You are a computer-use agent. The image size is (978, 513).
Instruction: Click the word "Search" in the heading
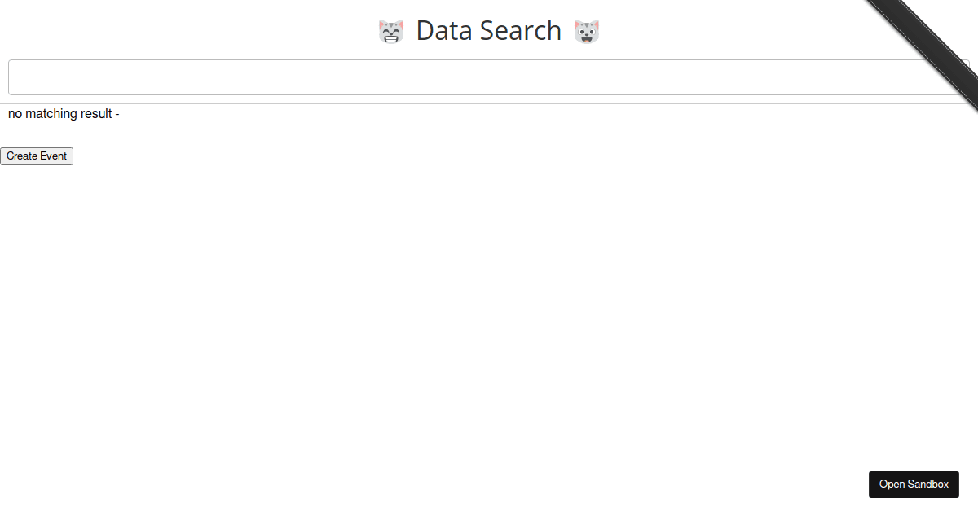tap(520, 31)
